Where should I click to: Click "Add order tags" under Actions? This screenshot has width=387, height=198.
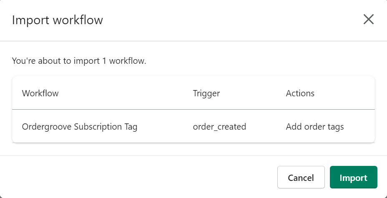315,127
